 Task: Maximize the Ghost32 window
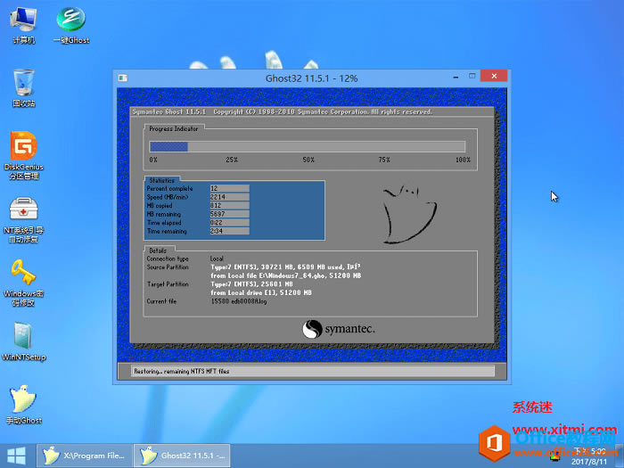pyautogui.click(x=472, y=76)
